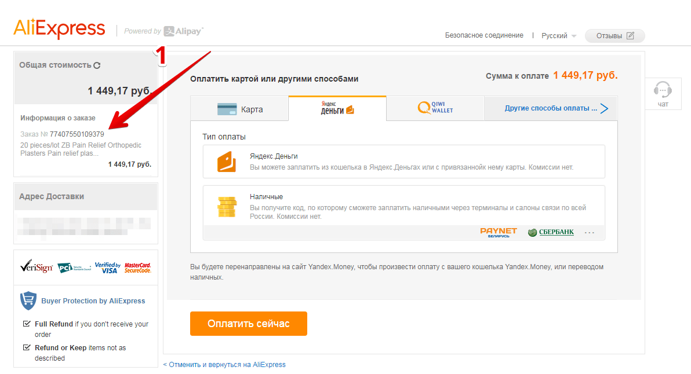This screenshot has width=691, height=374.
Task: Click the Сбербанк logo
Action: [551, 232]
